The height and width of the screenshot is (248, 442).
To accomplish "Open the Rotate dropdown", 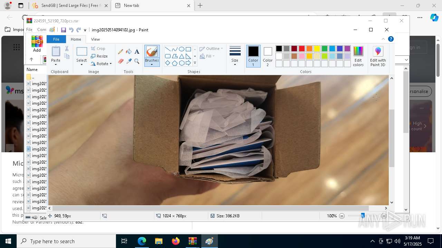I will (102, 64).
